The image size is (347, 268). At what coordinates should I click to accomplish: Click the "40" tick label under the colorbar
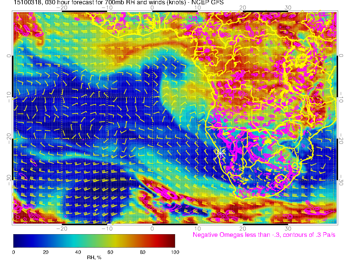tap(78, 252)
